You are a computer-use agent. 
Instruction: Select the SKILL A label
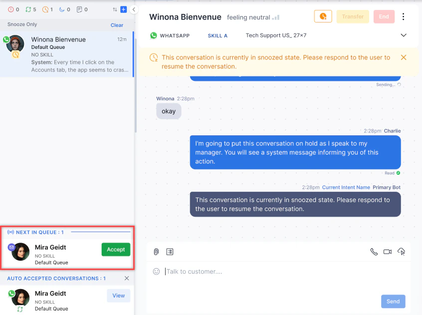coord(217,35)
